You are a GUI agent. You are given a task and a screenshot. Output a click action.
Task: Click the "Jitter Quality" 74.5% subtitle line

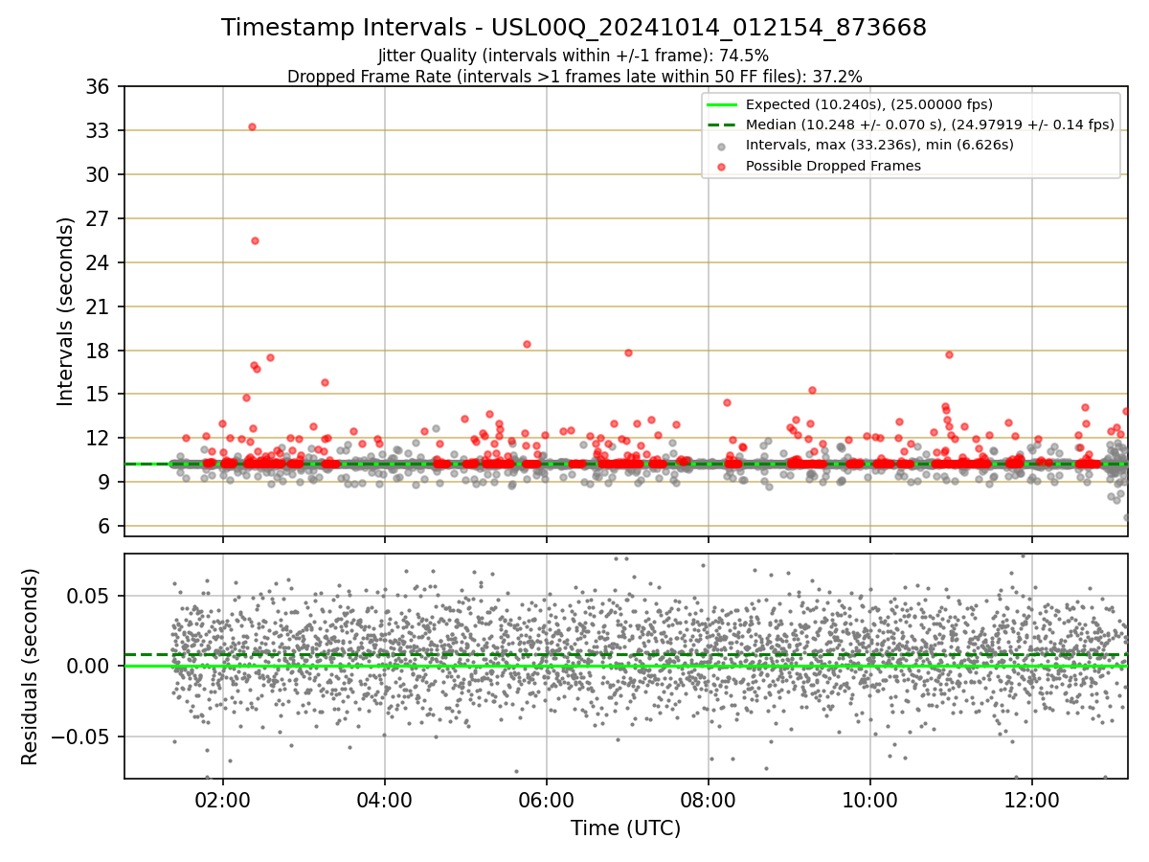[574, 56]
